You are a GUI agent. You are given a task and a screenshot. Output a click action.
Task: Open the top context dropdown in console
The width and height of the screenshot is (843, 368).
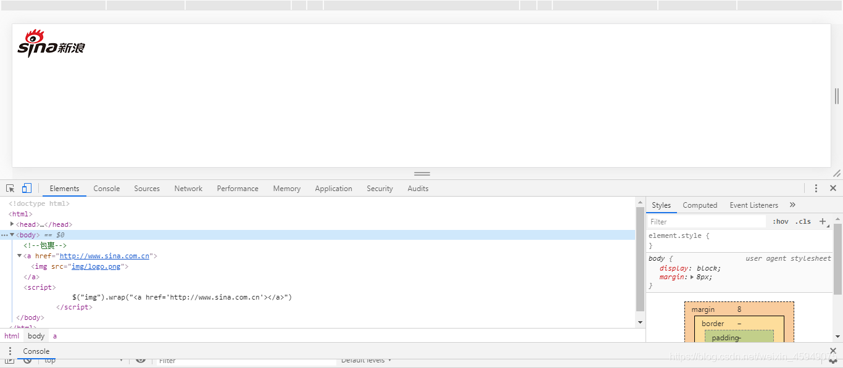click(83, 361)
